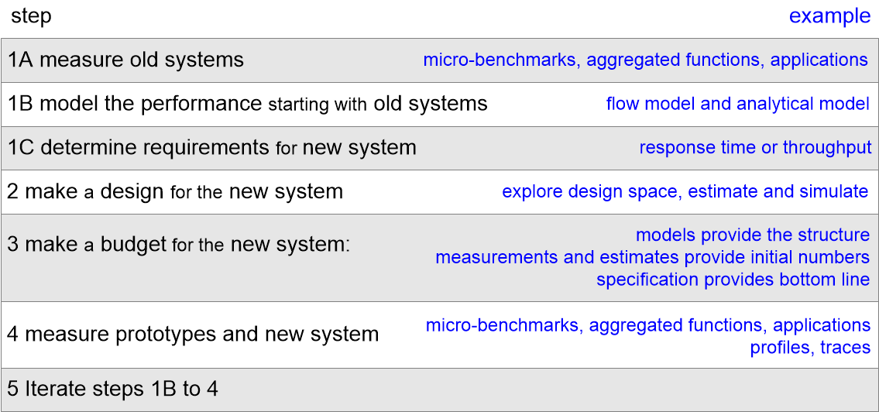
Task: Click 'measurements and estimates provide initial numbers'
Action: [x=652, y=257]
